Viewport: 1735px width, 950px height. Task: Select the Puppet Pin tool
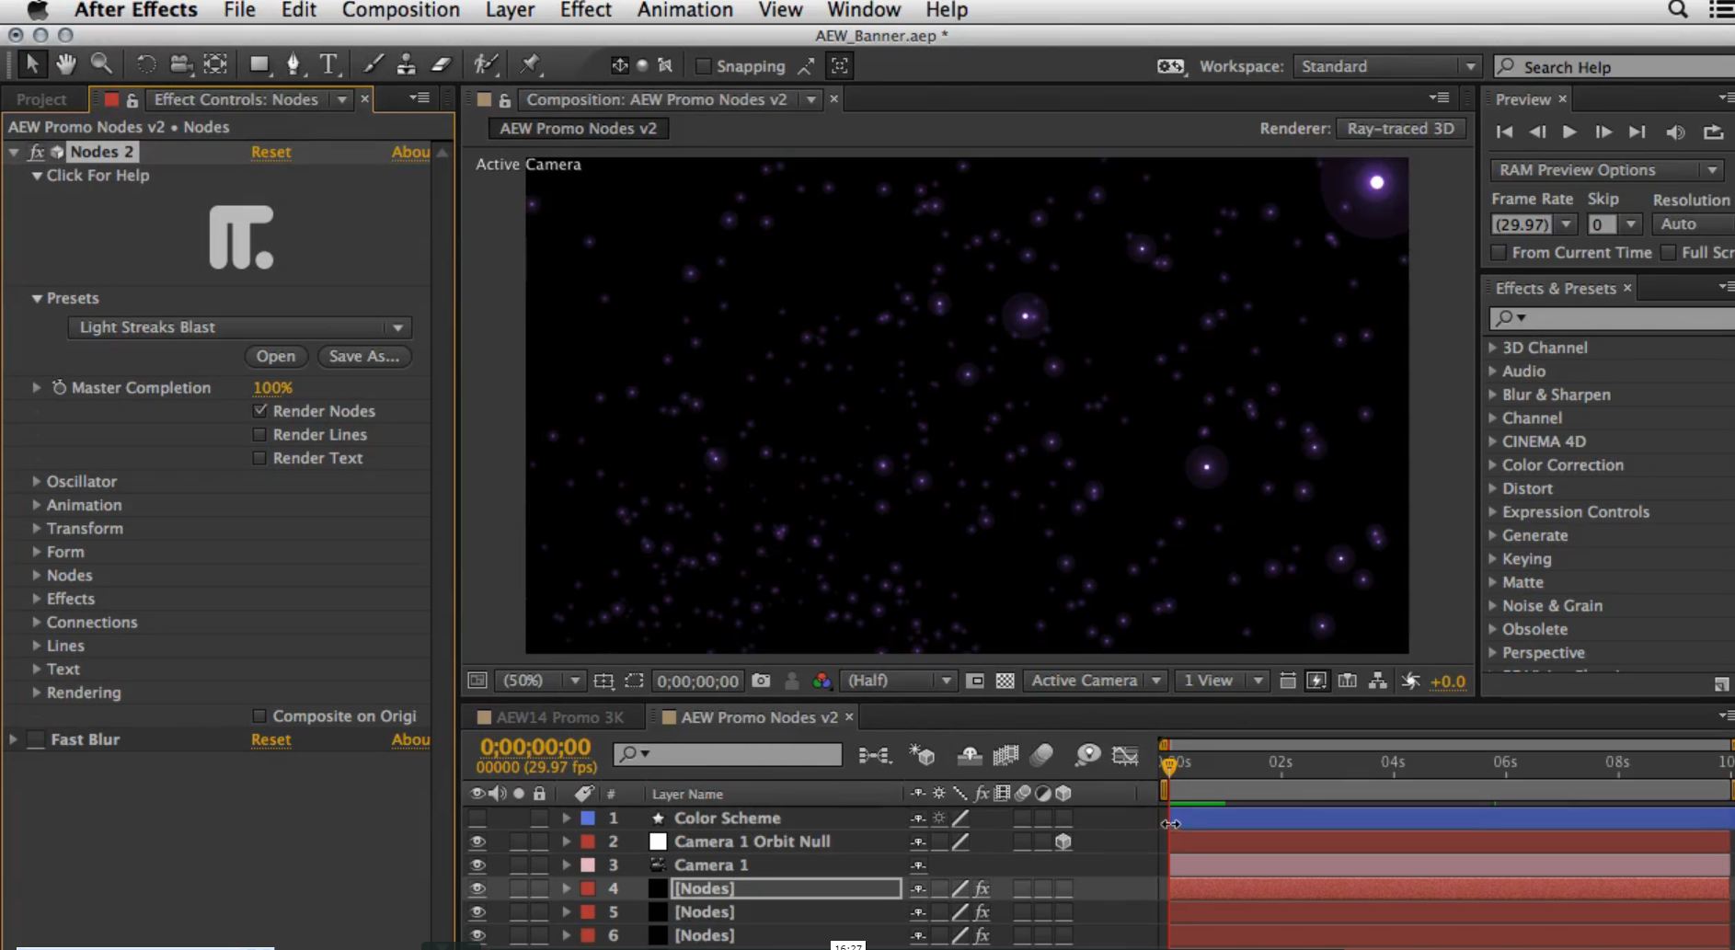tap(530, 64)
